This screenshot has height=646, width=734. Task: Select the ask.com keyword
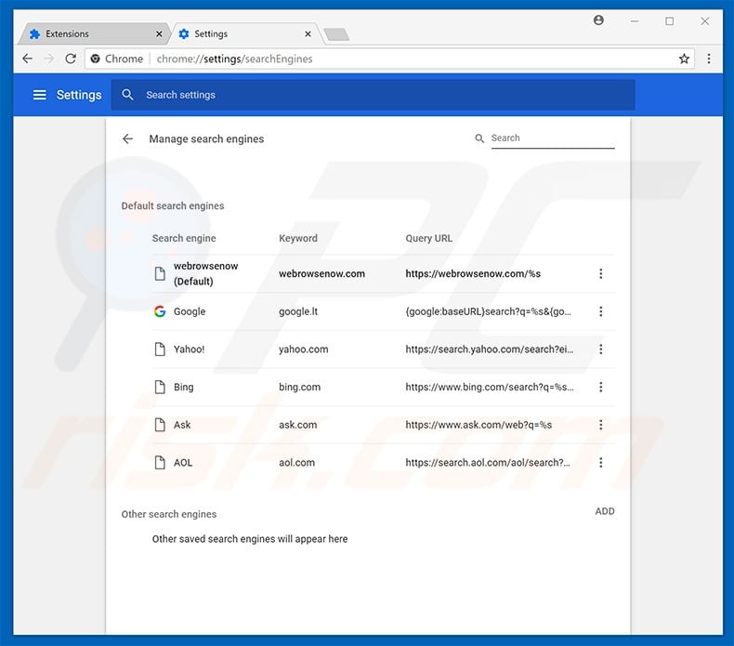(297, 425)
